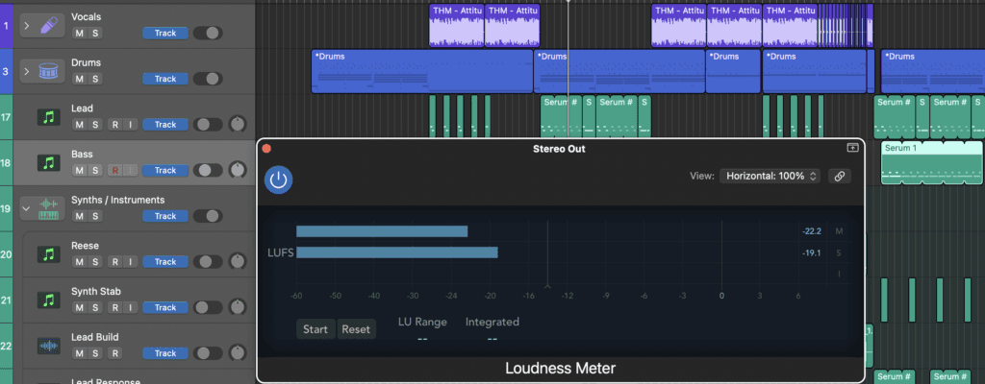The height and width of the screenshot is (384, 985).
Task: Click the link icon in Loudness Meter
Action: point(840,176)
